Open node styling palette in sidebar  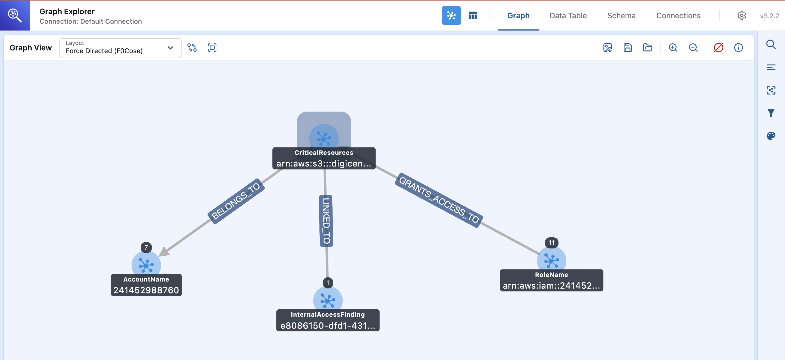(771, 136)
